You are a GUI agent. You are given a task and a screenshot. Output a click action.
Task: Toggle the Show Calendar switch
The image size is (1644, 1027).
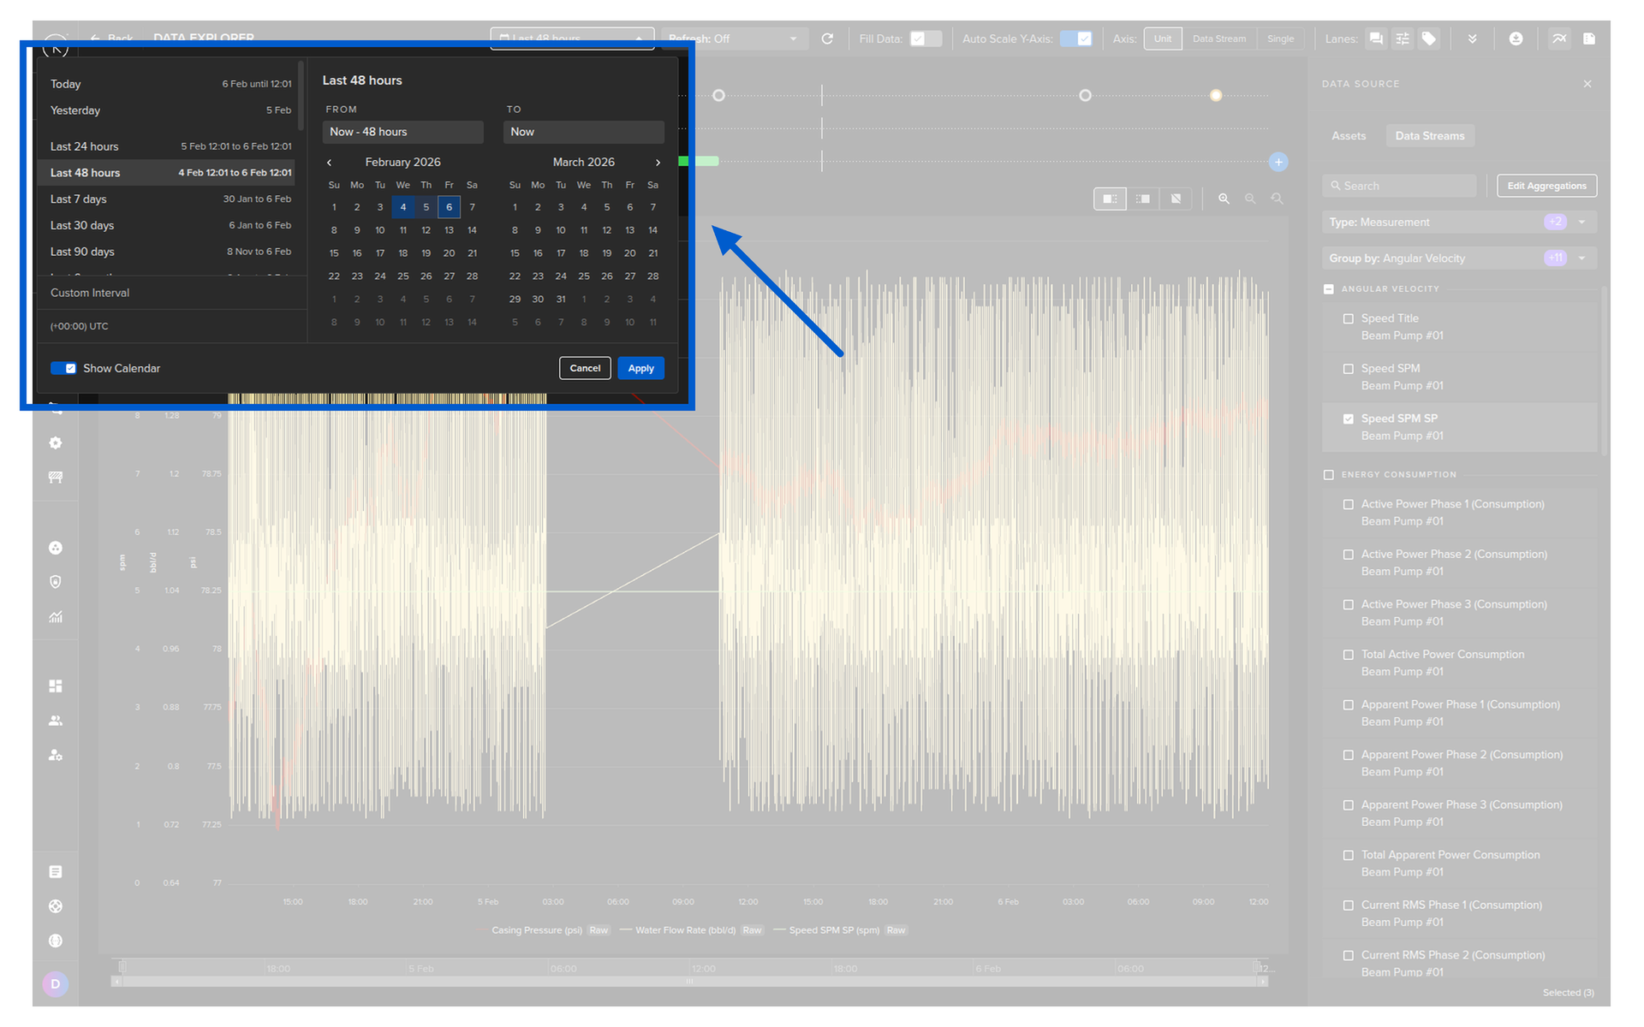tap(63, 368)
